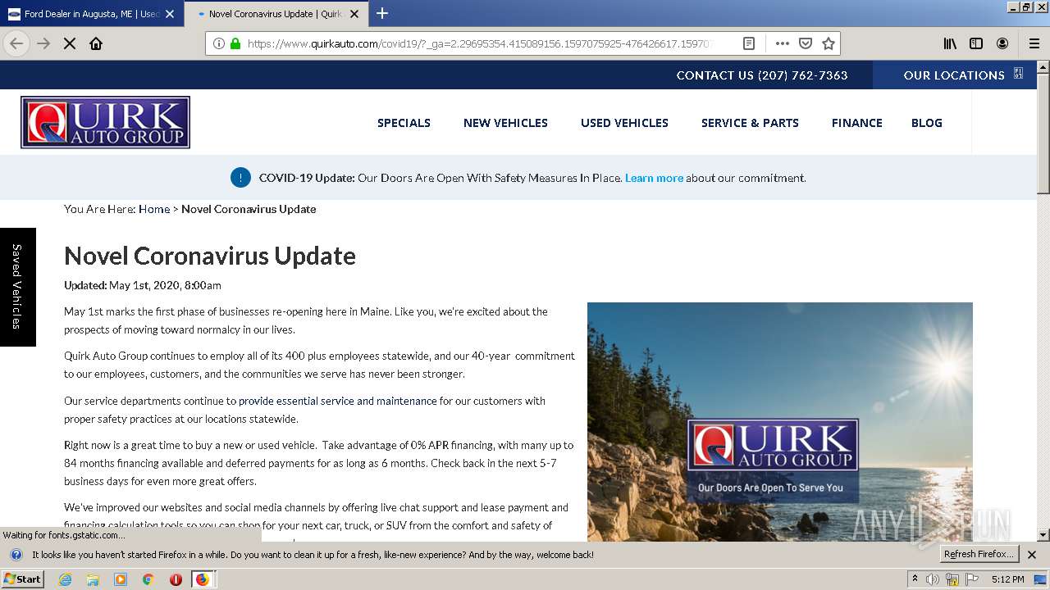1050x590 pixels.
Task: Follow the Learn more COVID-19 link
Action: [654, 178]
